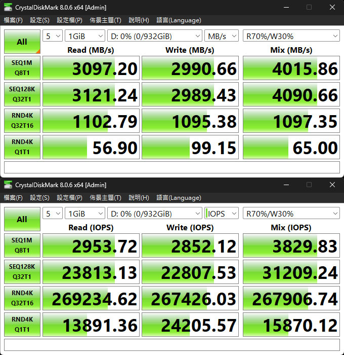Click CrystalDiskMark app icon in top window title bar
The image size is (344, 355).
(8, 7)
